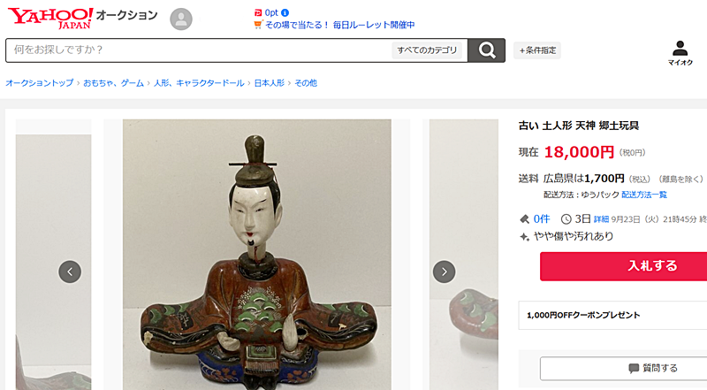This screenshot has height=390, width=707.
Task: Show the next image with right arrow
Action: (x=445, y=271)
